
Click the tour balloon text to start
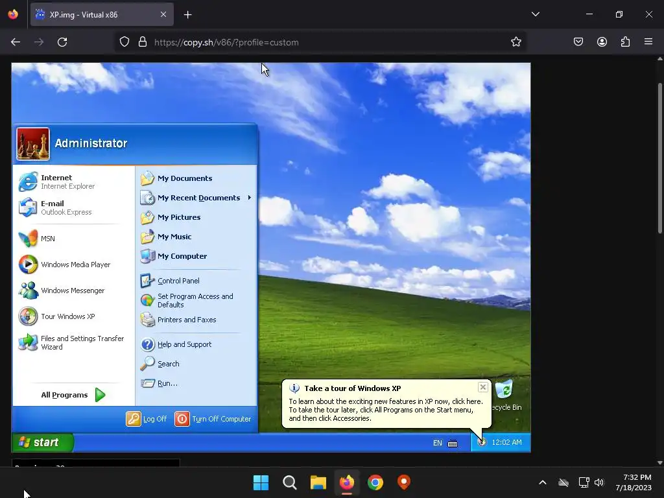386,410
